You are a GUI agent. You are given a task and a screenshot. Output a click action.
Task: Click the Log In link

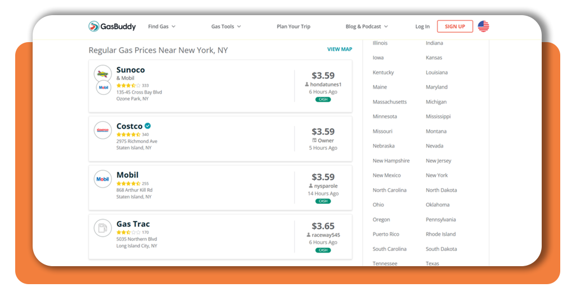422,26
